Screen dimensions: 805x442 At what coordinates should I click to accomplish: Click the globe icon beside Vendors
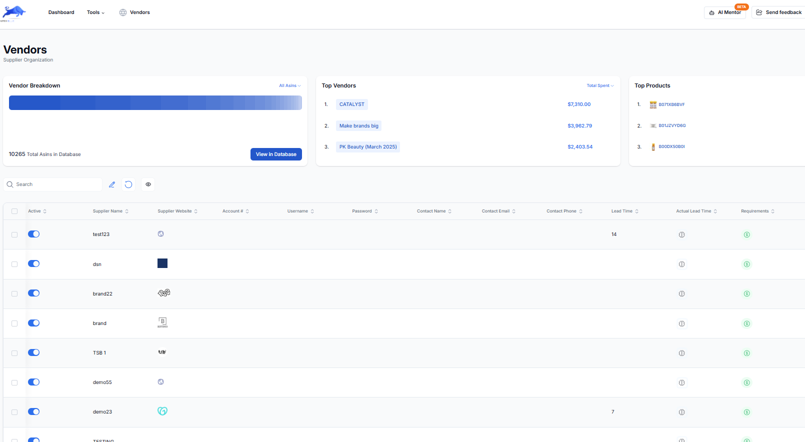[x=123, y=12]
